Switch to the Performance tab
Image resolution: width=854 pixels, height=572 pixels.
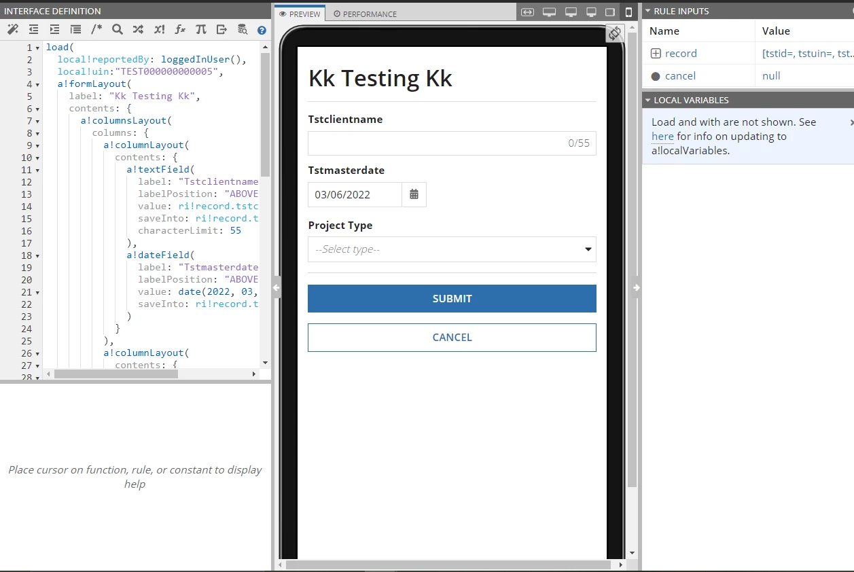tap(366, 14)
